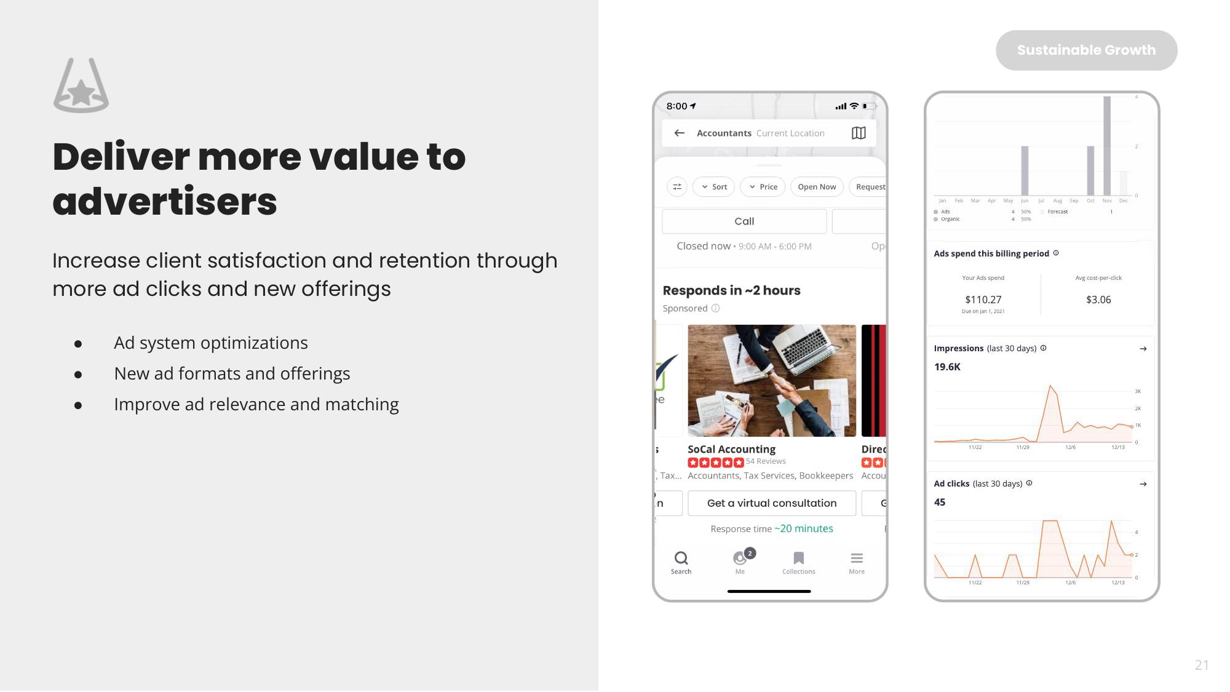
Task: Click the Collections bookmark icon
Action: pyautogui.click(x=798, y=558)
